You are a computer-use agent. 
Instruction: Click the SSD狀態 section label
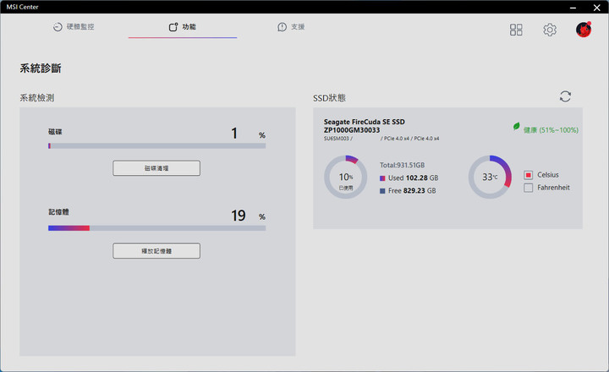329,98
